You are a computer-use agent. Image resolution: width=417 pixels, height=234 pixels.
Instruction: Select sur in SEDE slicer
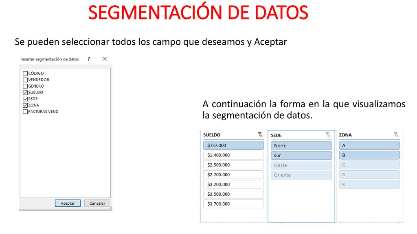301,156
